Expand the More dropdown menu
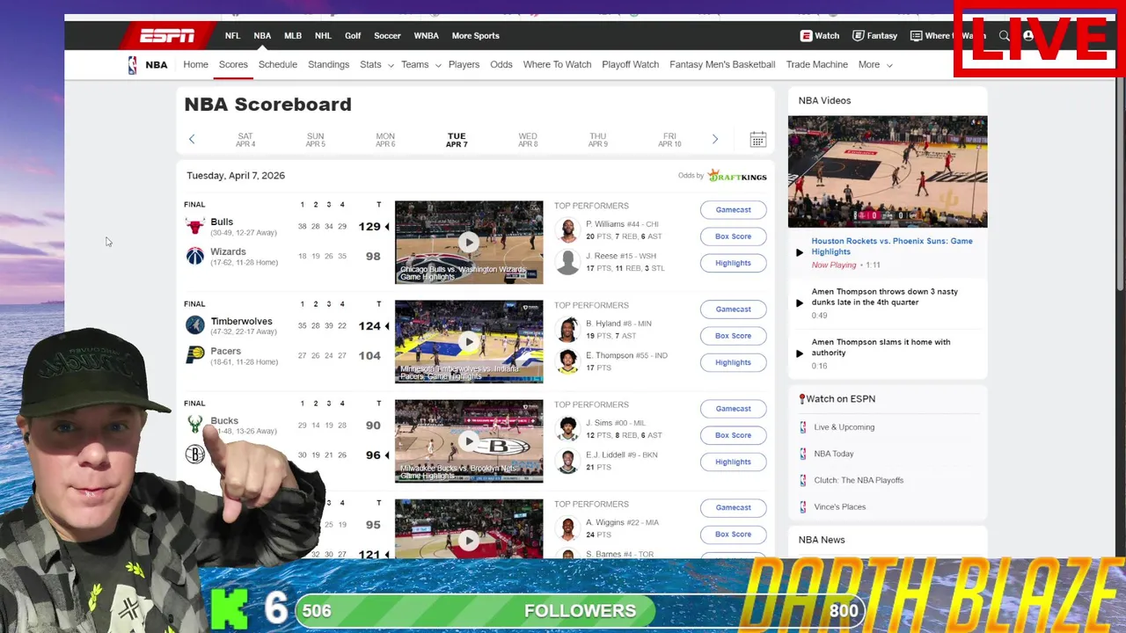This screenshot has width=1126, height=633. pos(875,65)
